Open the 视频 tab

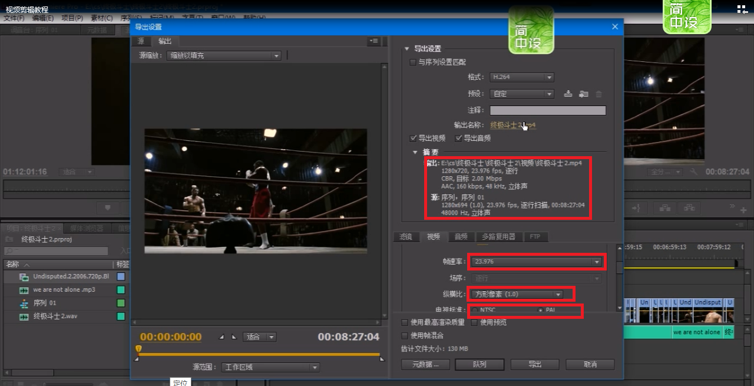434,237
